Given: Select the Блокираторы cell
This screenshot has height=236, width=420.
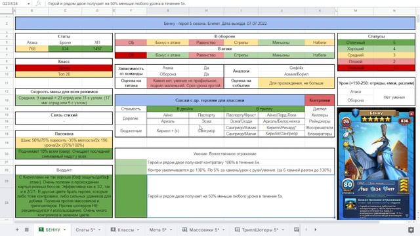Looking at the screenshot, I should tap(320, 134).
